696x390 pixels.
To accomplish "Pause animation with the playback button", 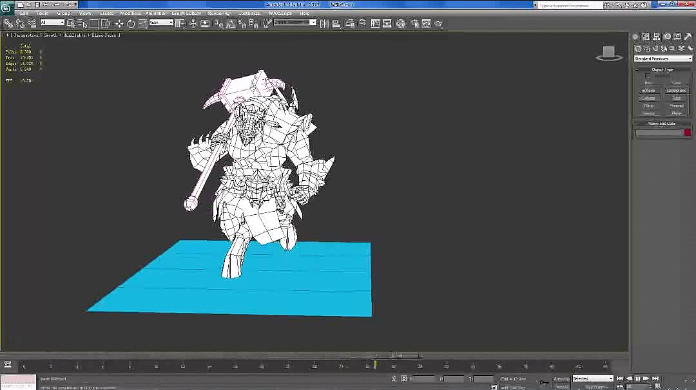I will click(x=638, y=379).
